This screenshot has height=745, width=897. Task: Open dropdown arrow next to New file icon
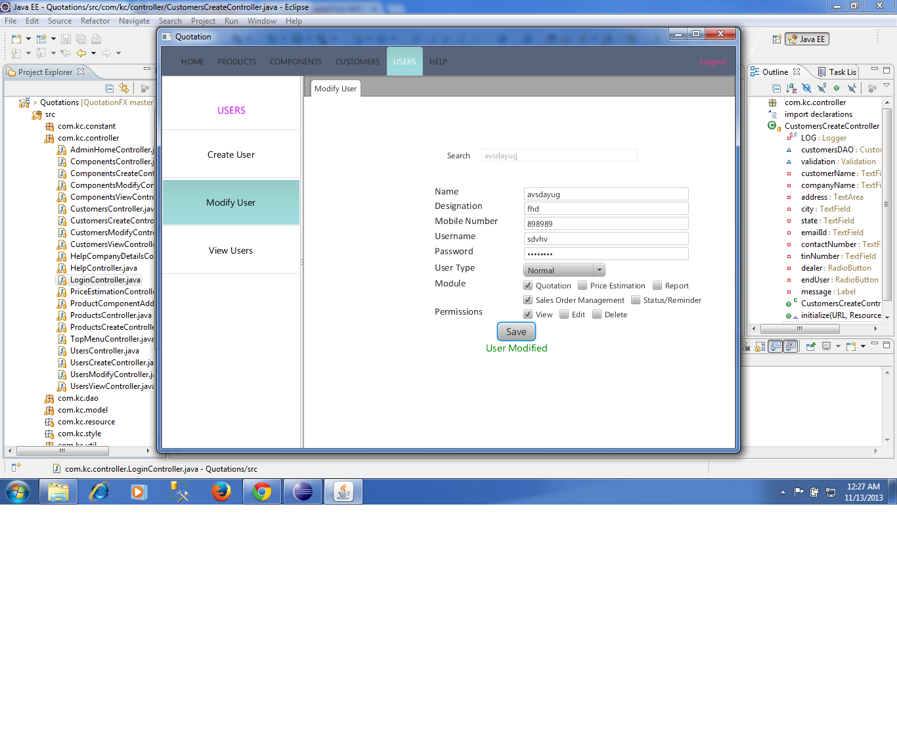pyautogui.click(x=28, y=39)
